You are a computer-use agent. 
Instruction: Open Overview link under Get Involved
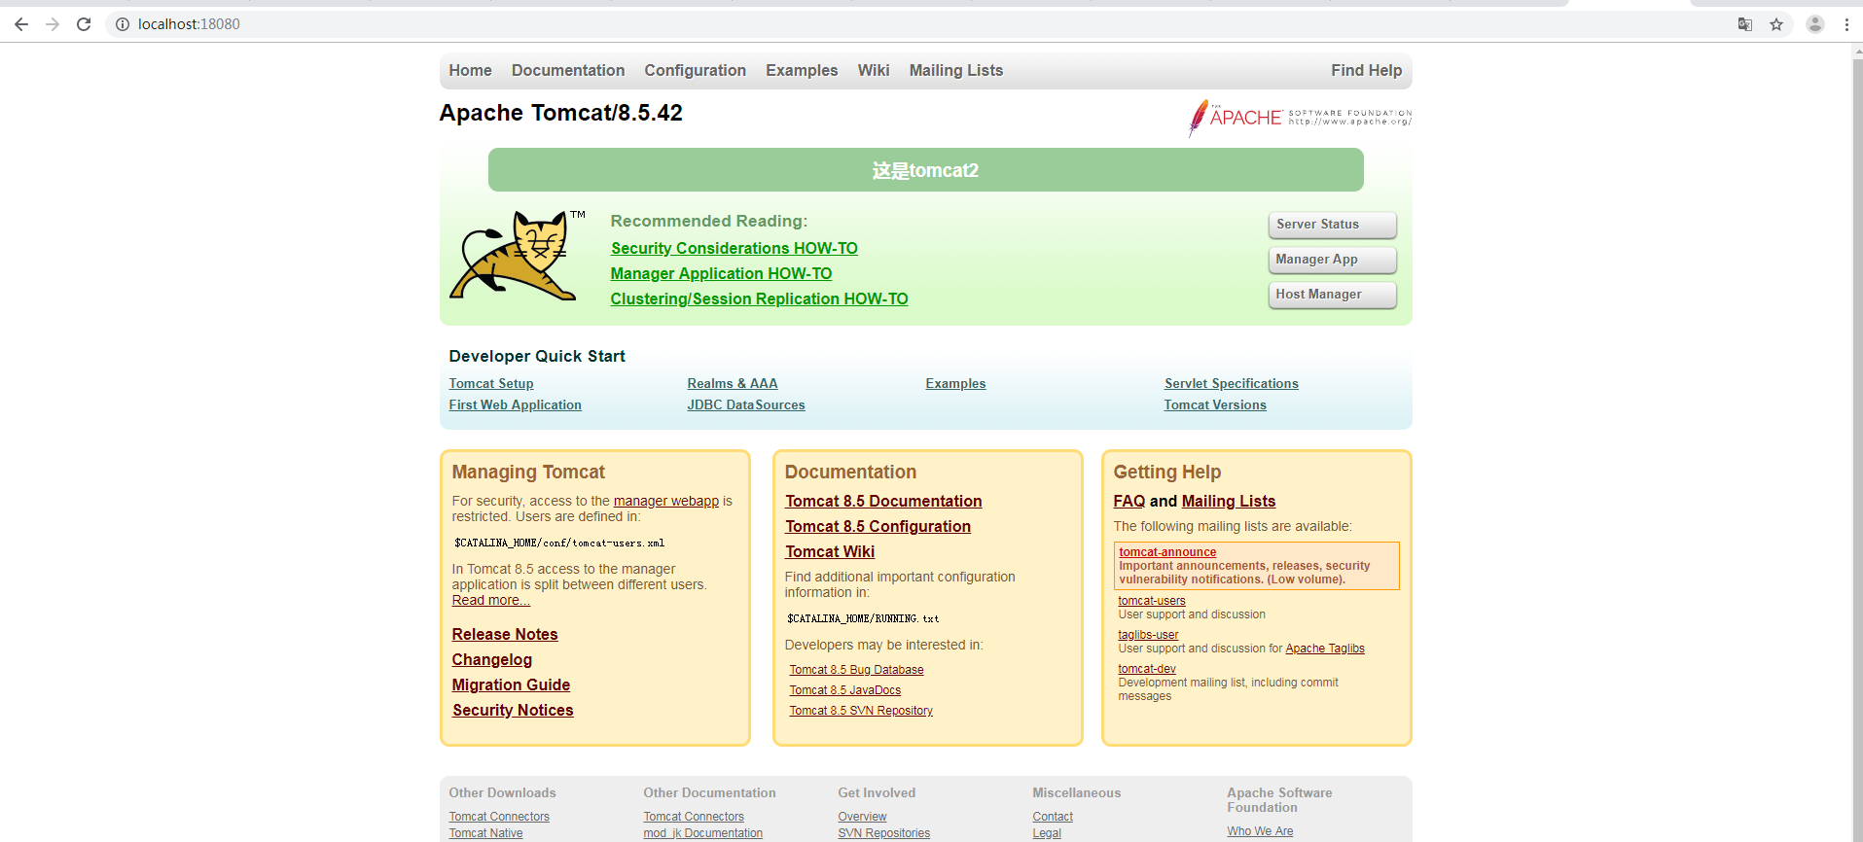pos(862,817)
